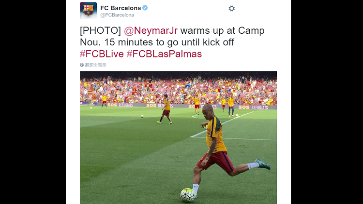This screenshot has width=363, height=204.
Task: Click the soccer ball at player's foot
Action: [x=187, y=195]
